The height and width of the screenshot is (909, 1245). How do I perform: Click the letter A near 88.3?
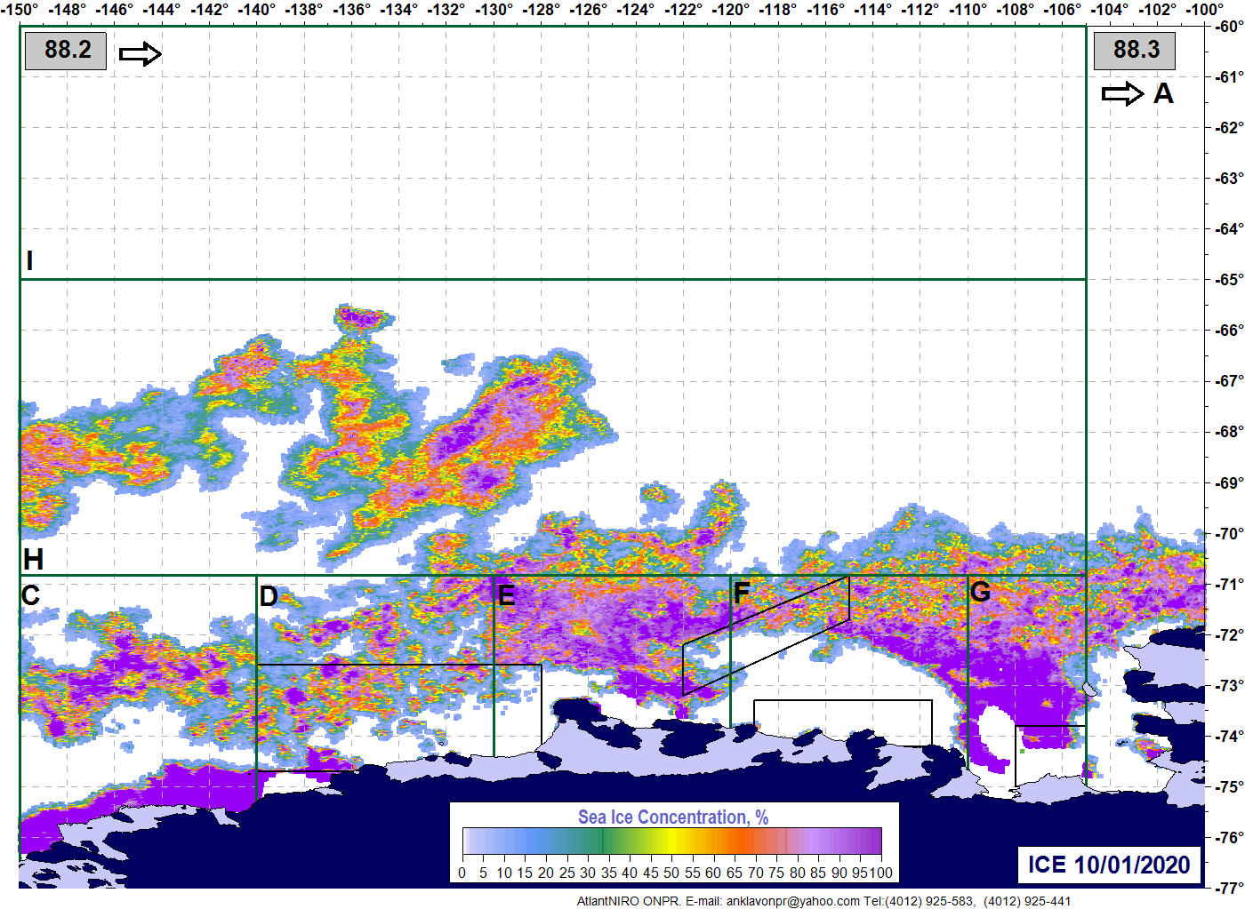(1163, 93)
